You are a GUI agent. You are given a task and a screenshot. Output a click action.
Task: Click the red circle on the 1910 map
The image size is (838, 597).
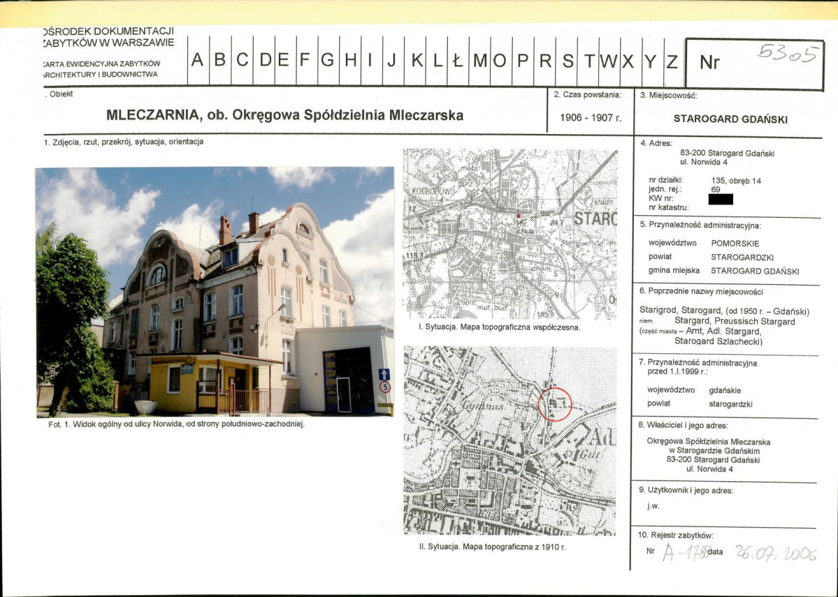556,404
